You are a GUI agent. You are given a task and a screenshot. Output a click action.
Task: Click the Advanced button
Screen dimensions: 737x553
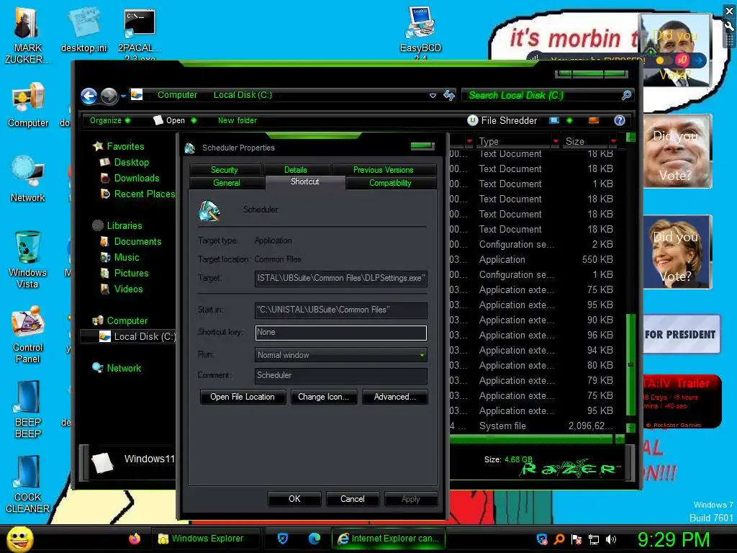coord(395,397)
